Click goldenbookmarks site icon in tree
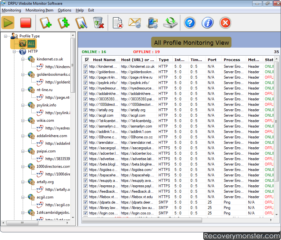281x240 pixels. 31,74
